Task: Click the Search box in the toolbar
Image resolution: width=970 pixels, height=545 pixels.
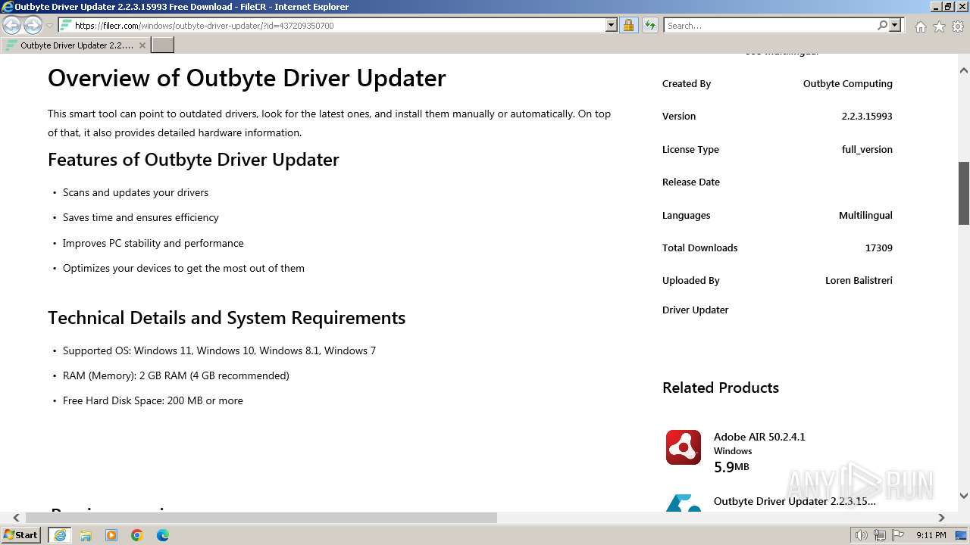Action: click(x=769, y=25)
